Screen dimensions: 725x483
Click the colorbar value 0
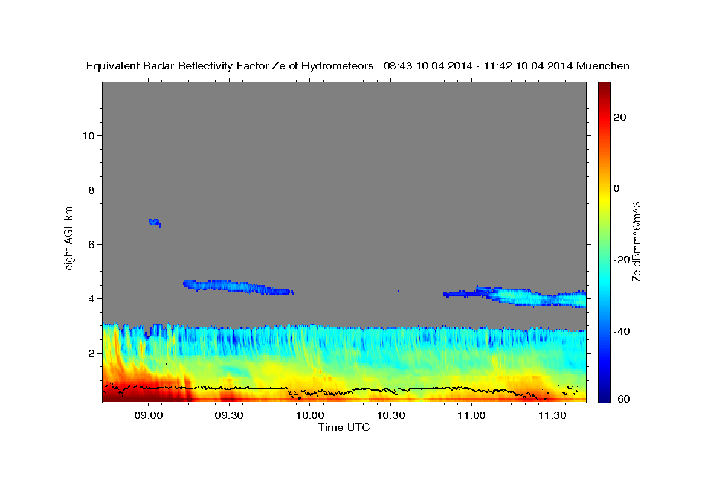[x=617, y=188]
